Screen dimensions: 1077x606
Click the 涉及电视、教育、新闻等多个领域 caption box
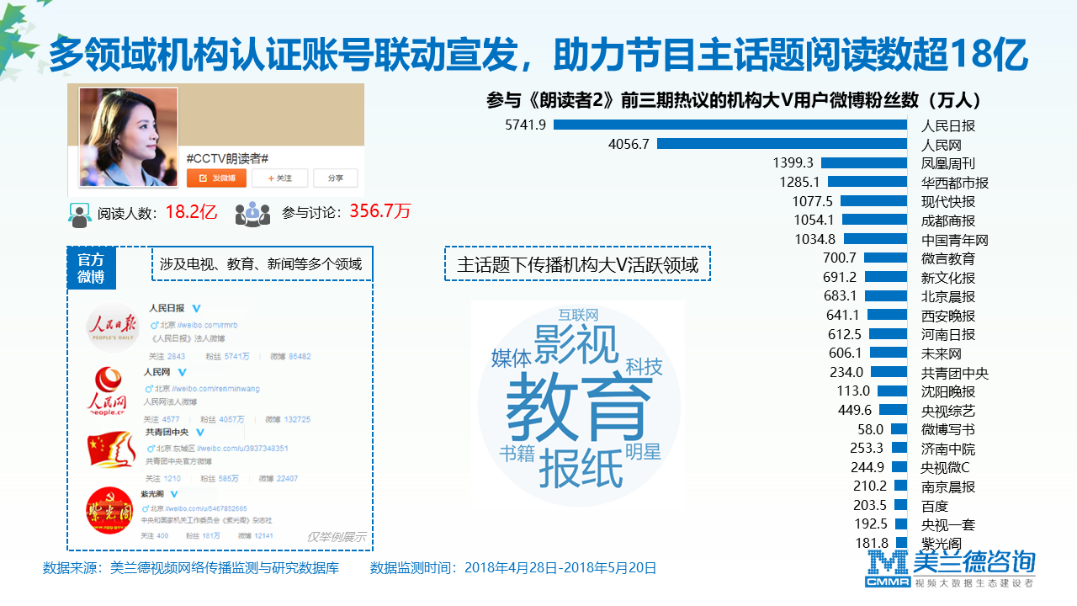261,264
